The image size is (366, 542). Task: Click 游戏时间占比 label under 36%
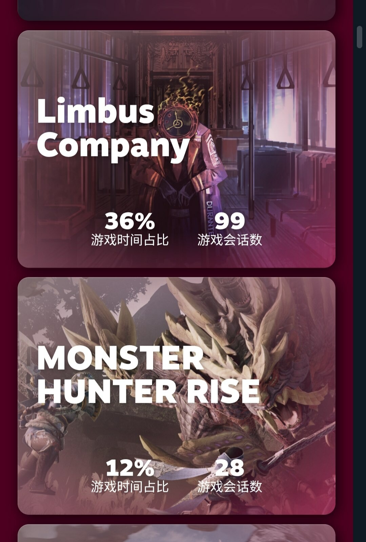tap(130, 240)
